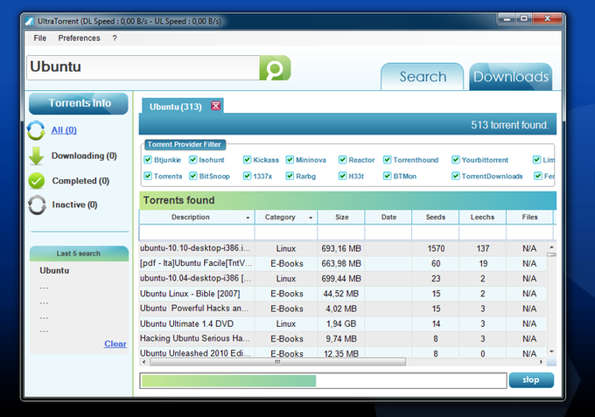Open the ? help menu
This screenshot has height=417, width=595.
point(115,38)
